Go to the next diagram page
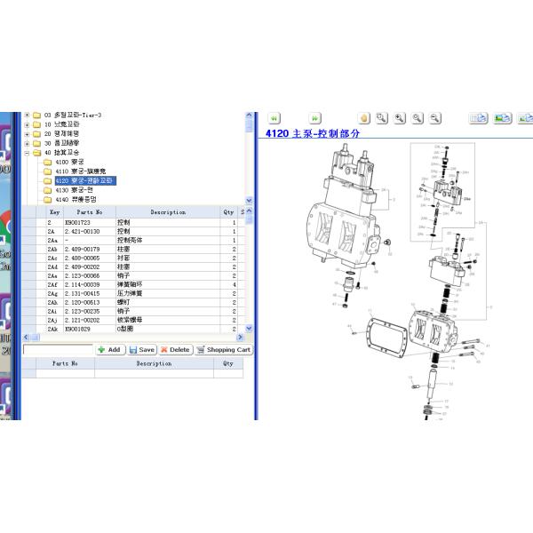 point(314,118)
